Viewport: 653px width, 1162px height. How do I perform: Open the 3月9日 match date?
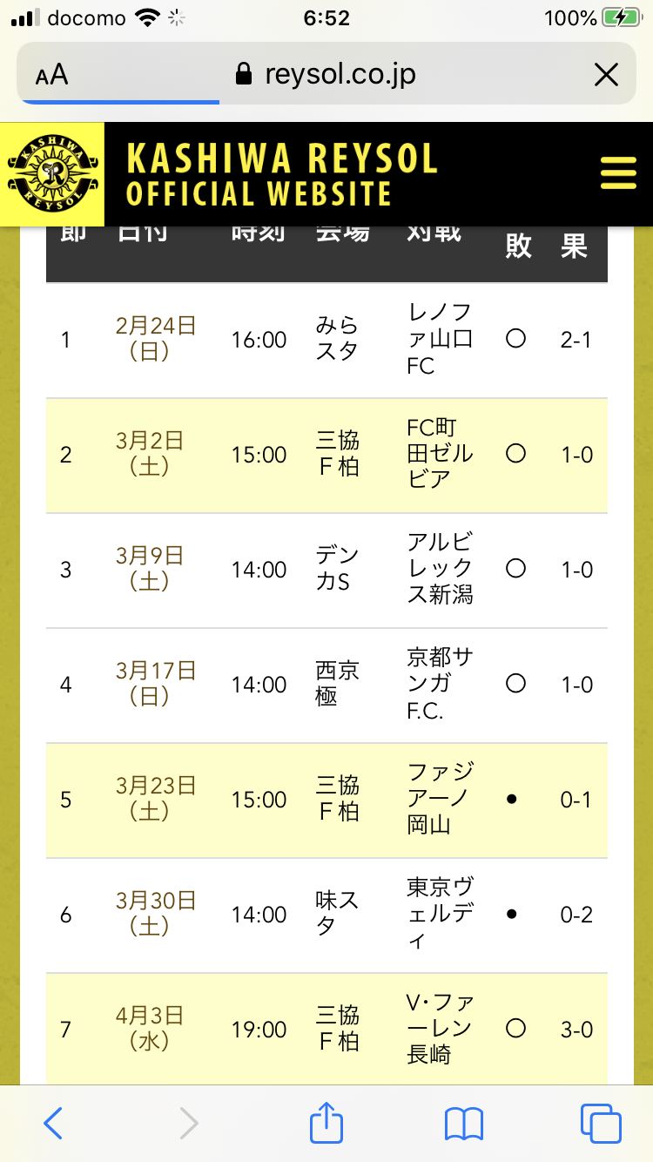(x=150, y=569)
